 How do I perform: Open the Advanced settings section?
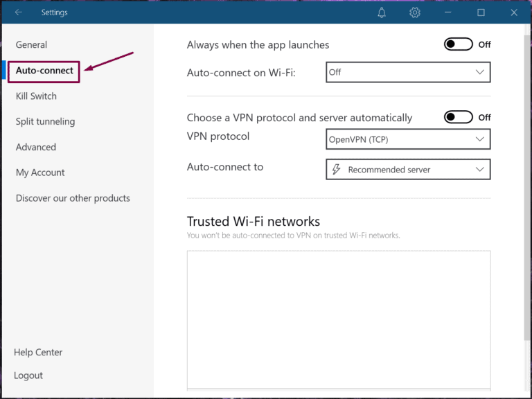click(x=35, y=148)
